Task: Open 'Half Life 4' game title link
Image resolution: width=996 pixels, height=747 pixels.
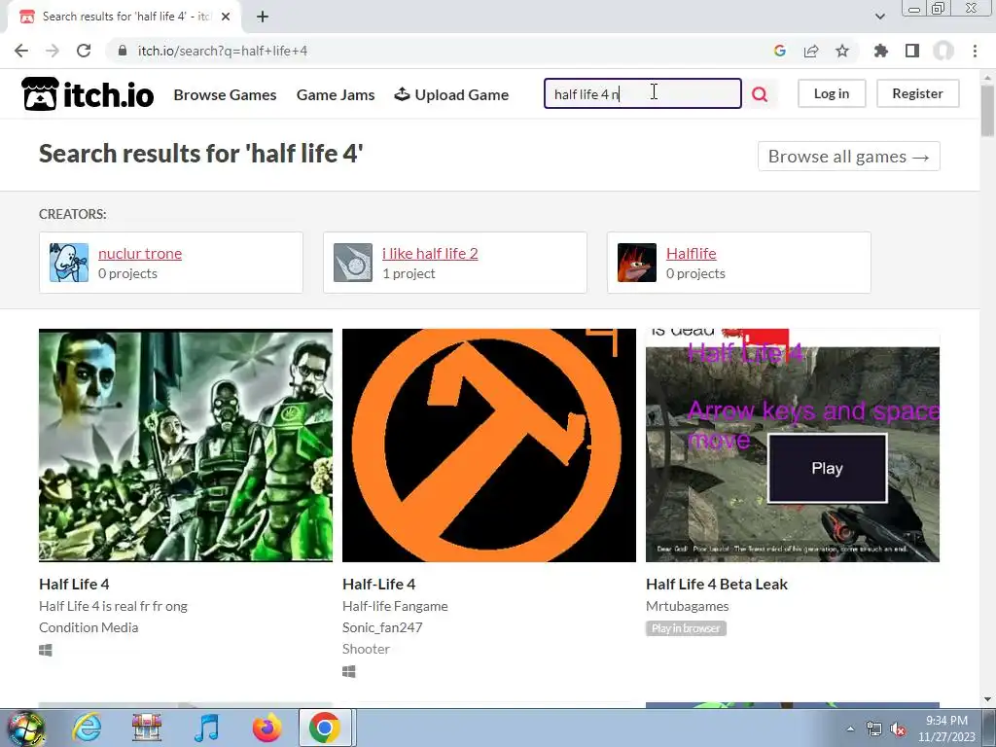Action: [x=74, y=584]
